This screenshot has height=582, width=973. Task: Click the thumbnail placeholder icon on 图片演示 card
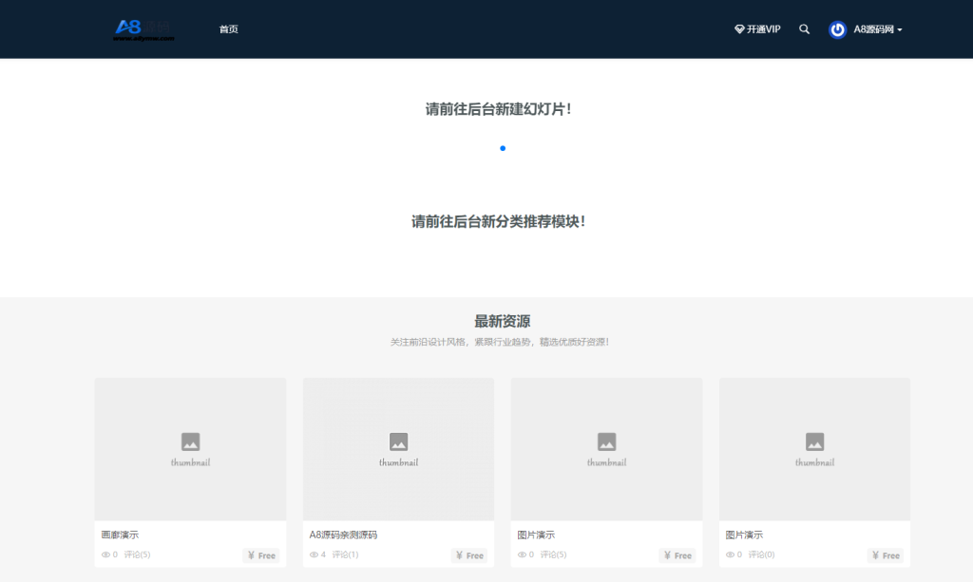pyautogui.click(x=607, y=441)
